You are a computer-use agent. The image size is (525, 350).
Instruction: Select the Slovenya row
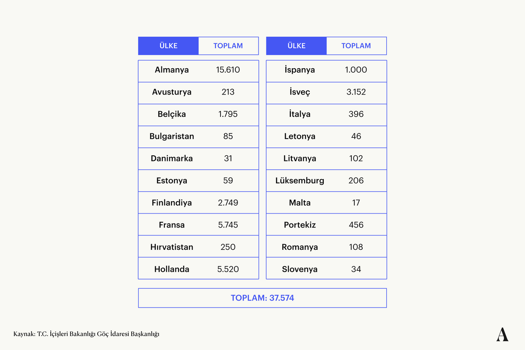[326, 269]
